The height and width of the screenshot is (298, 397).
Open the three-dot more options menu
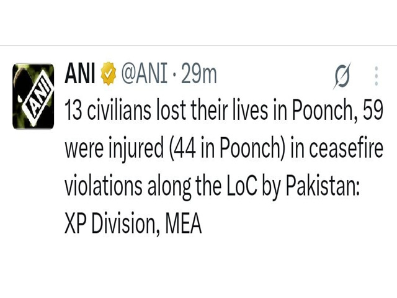click(377, 76)
